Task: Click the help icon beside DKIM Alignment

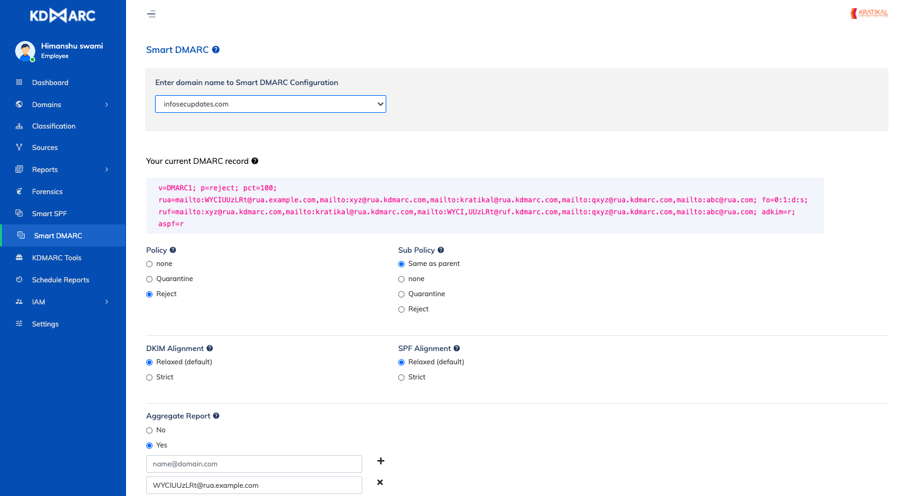Action: [x=210, y=349]
